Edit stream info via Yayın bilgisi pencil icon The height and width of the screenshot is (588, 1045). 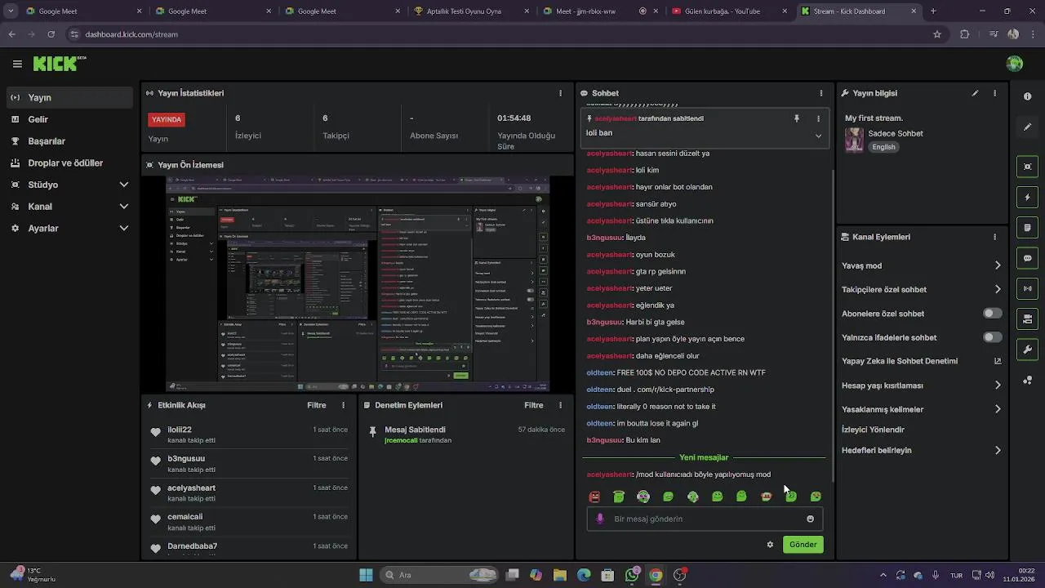coord(975,93)
